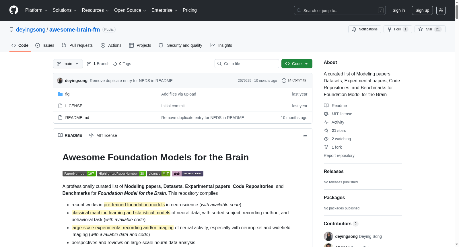
Task: Click the HighlightedPaperNumber 28 badge
Action: click(x=121, y=174)
